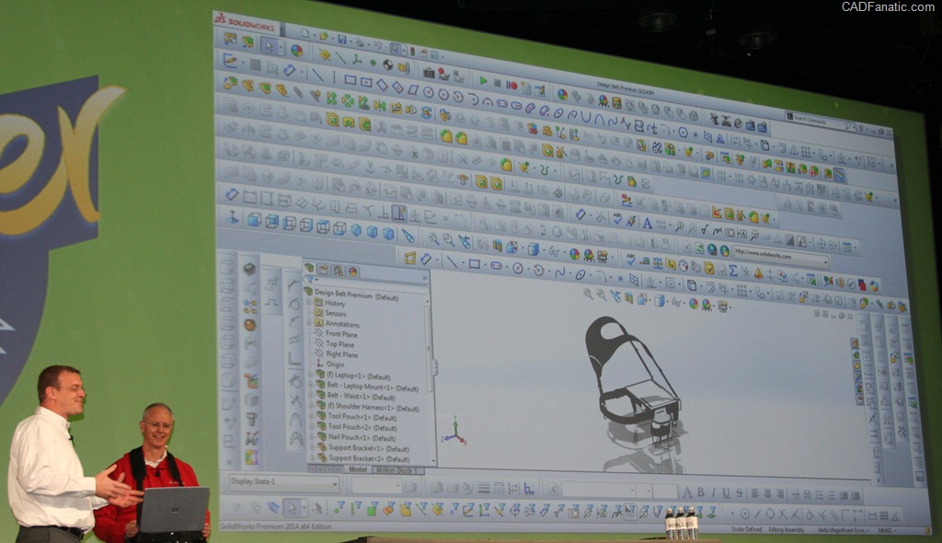Click the Mass Properties scale icon
942x543 pixels.
coord(658,262)
